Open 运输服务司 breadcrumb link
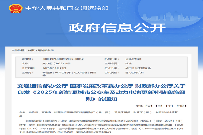The image size is (203, 135). point(46,50)
